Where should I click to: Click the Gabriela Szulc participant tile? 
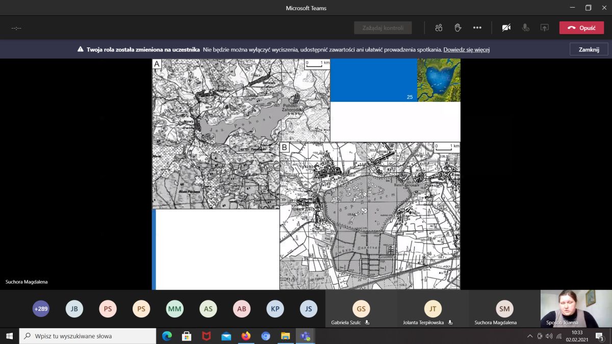pyautogui.click(x=361, y=309)
